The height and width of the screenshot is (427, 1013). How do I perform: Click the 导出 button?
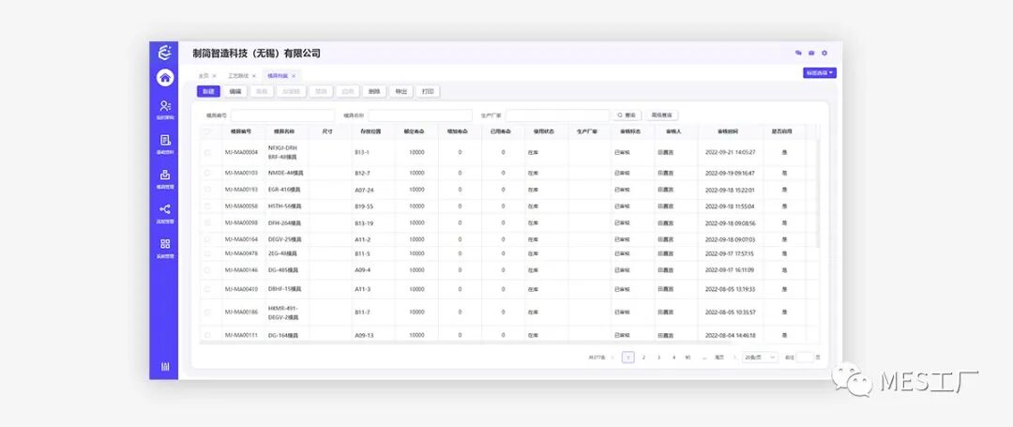pos(401,92)
